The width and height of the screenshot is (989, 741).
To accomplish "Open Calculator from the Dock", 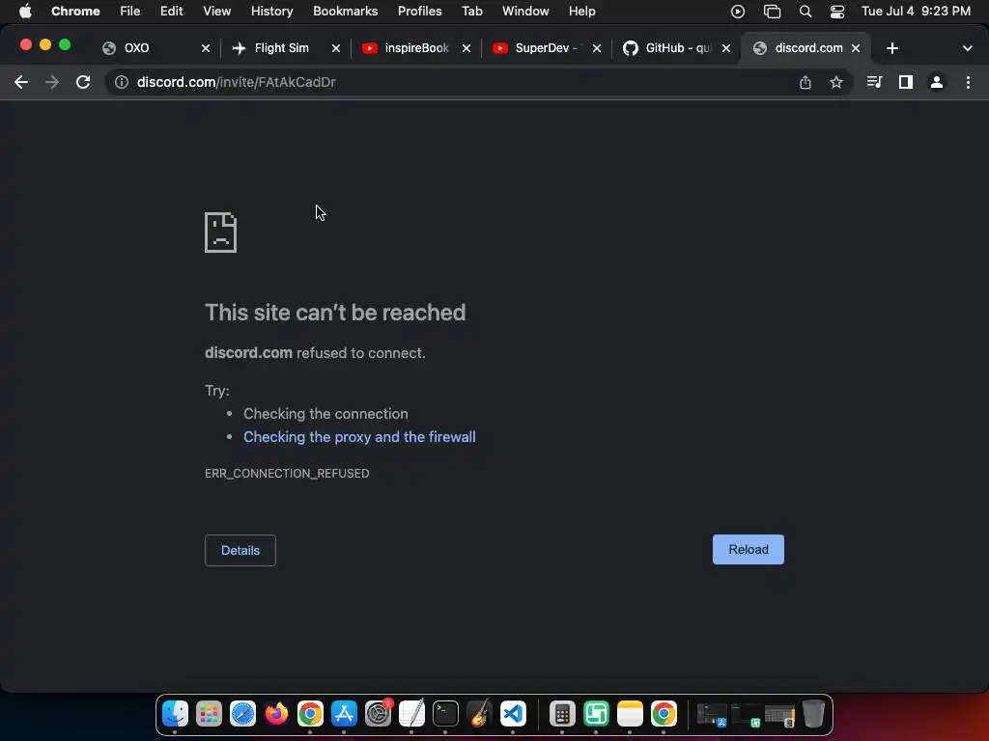I will [562, 714].
